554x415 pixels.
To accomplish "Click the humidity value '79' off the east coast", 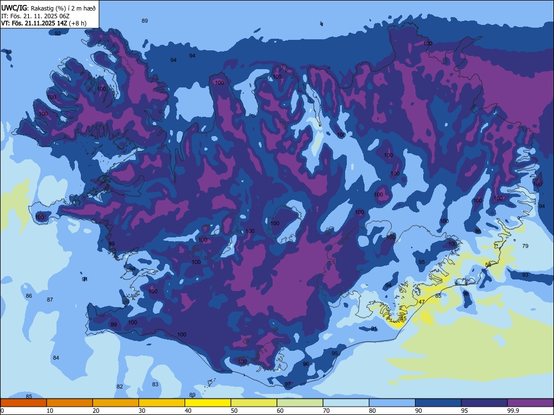I will coord(525,246).
